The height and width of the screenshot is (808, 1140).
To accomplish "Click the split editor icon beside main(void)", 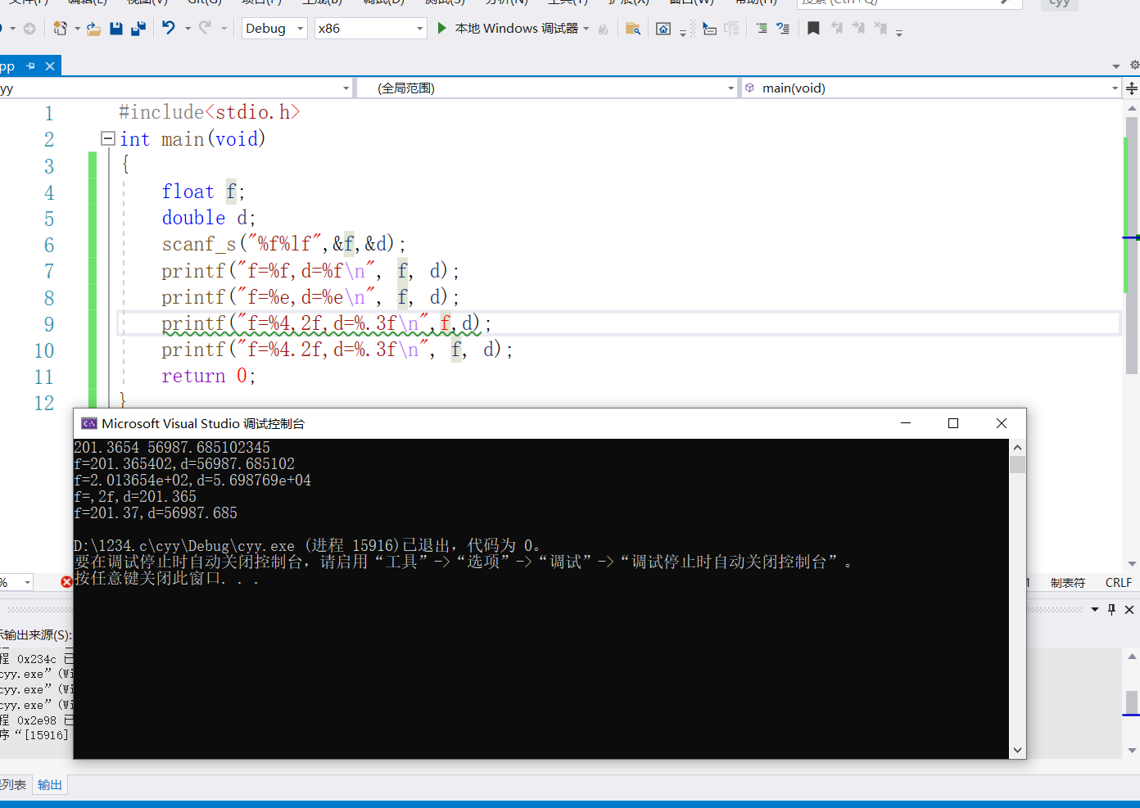I will pos(1132,88).
